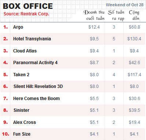Click Taken 2's $117.4 cumulative figure
Screen dimensions: 146x140
coord(134,75)
